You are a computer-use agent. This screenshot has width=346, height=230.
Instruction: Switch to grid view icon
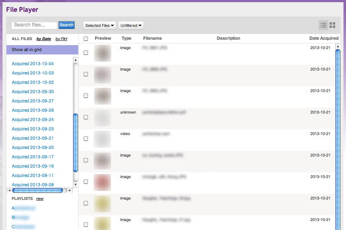pyautogui.click(x=332, y=25)
